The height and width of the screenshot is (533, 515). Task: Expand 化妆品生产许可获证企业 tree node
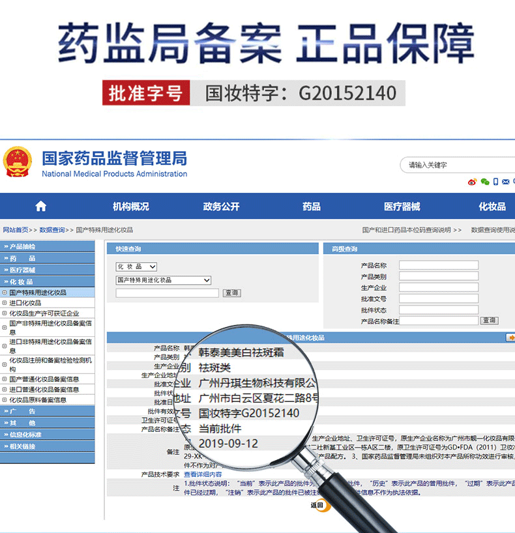(x=5, y=313)
